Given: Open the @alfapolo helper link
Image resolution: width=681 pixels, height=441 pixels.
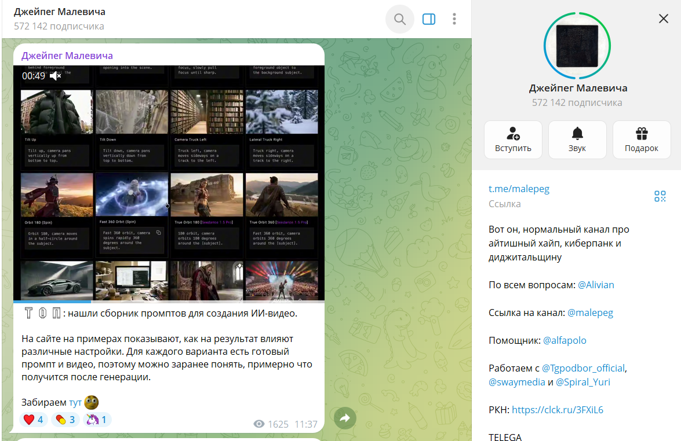Looking at the screenshot, I should click(565, 340).
